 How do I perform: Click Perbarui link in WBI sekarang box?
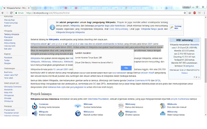(x=184, y=73)
